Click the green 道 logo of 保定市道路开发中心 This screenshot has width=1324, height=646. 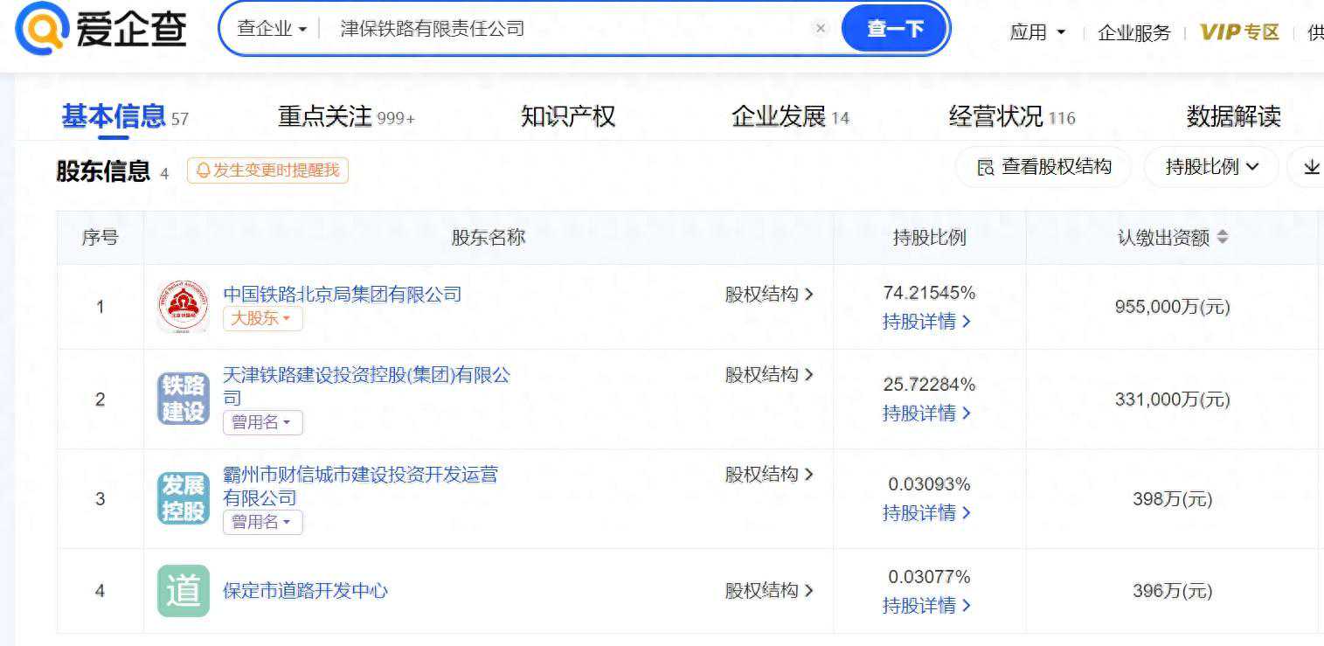(x=182, y=591)
